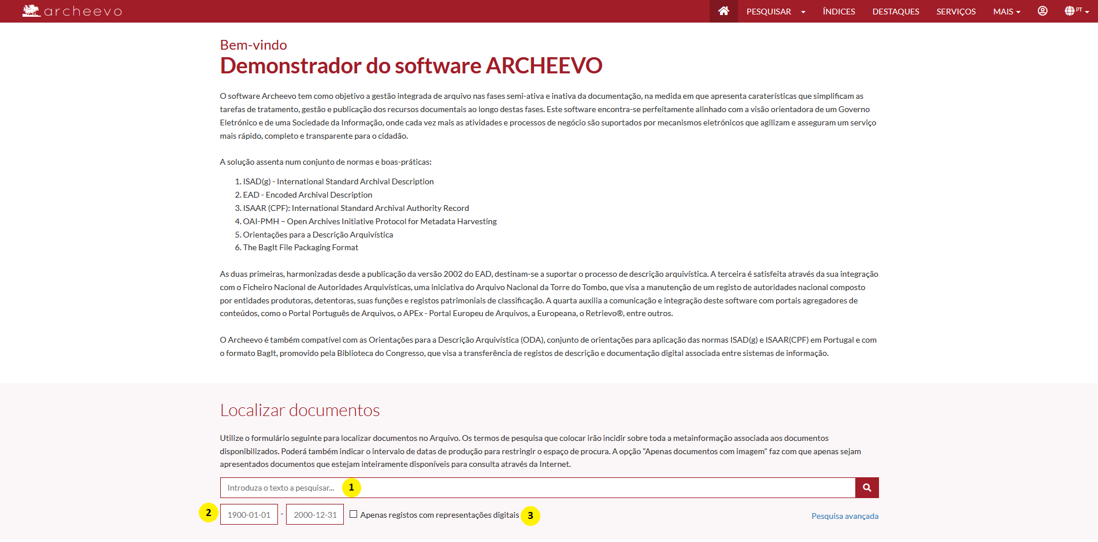The image size is (1098, 542).
Task: Click yellow marker number 3
Action: pyautogui.click(x=530, y=515)
